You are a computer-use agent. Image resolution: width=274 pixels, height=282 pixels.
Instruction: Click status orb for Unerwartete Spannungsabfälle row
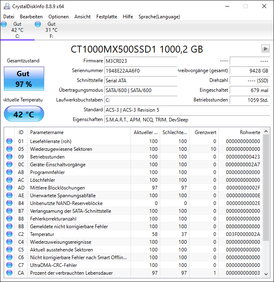(x=9, y=195)
